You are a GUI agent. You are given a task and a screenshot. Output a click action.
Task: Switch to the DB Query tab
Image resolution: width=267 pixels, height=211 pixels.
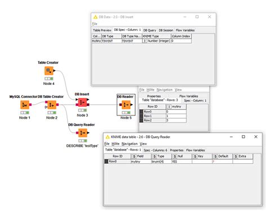(x=150, y=30)
